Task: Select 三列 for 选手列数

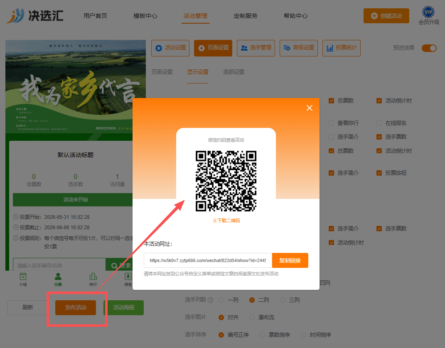Action: [x=283, y=300]
